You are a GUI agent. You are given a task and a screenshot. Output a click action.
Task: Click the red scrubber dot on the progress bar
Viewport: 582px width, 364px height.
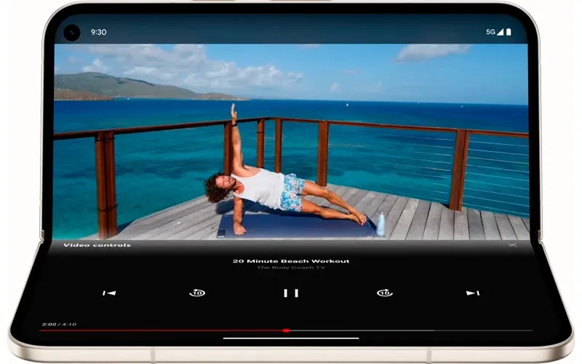(286, 330)
